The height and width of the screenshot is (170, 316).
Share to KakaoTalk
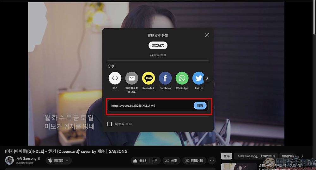click(149, 78)
